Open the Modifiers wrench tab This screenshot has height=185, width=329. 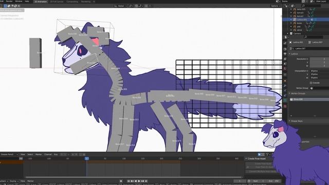click(x=285, y=86)
